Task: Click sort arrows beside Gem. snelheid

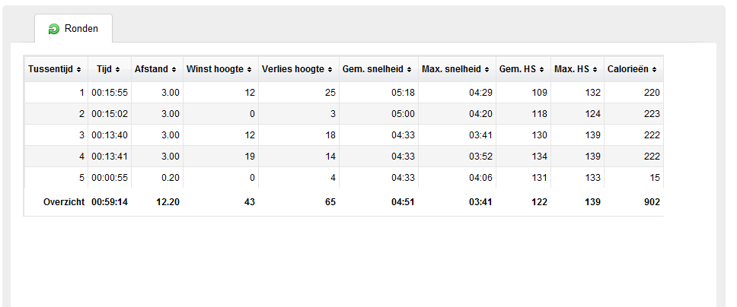Action: 410,69
